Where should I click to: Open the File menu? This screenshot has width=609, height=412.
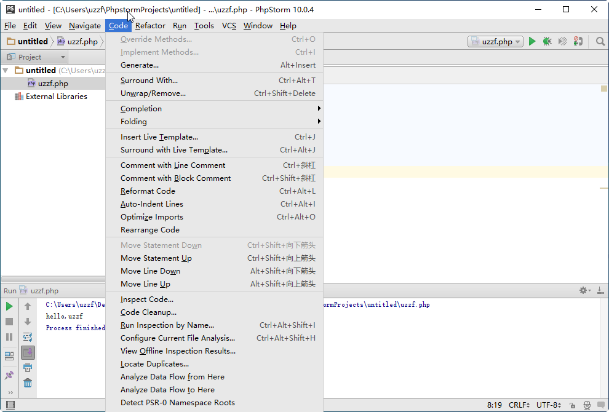(x=10, y=26)
